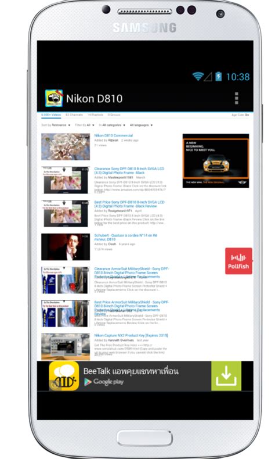This screenshot has height=459, width=275.
Task: Open the Sort by Relevance dropdown
Action: 56,125
